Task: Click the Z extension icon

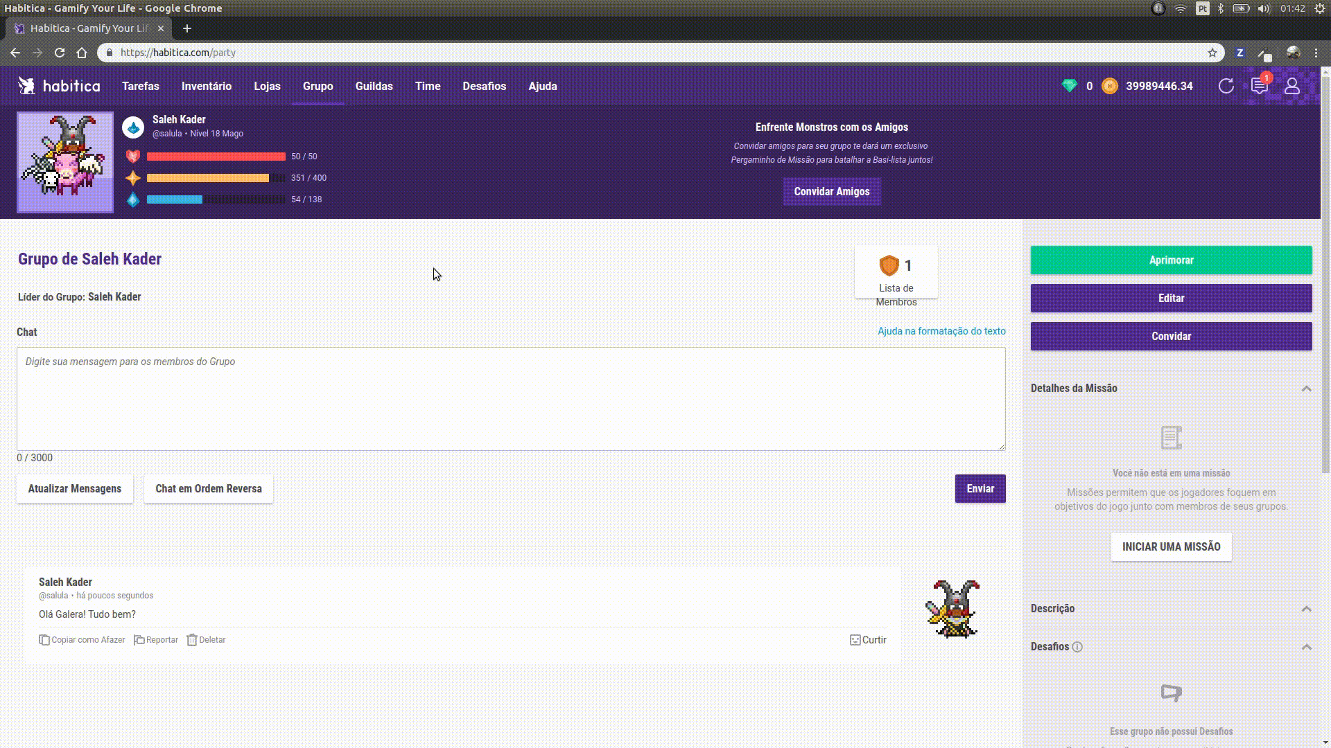Action: pyautogui.click(x=1240, y=53)
